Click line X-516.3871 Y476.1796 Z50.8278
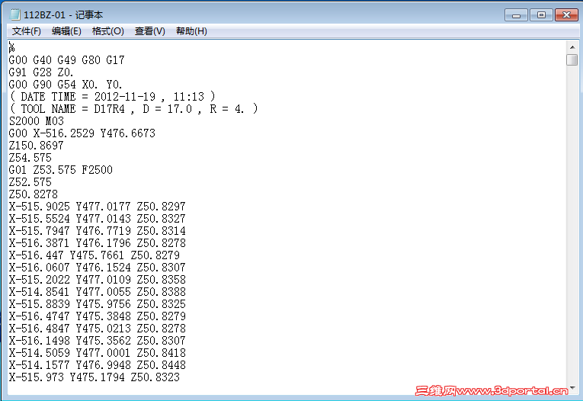The height and width of the screenshot is (401, 583). (97, 243)
